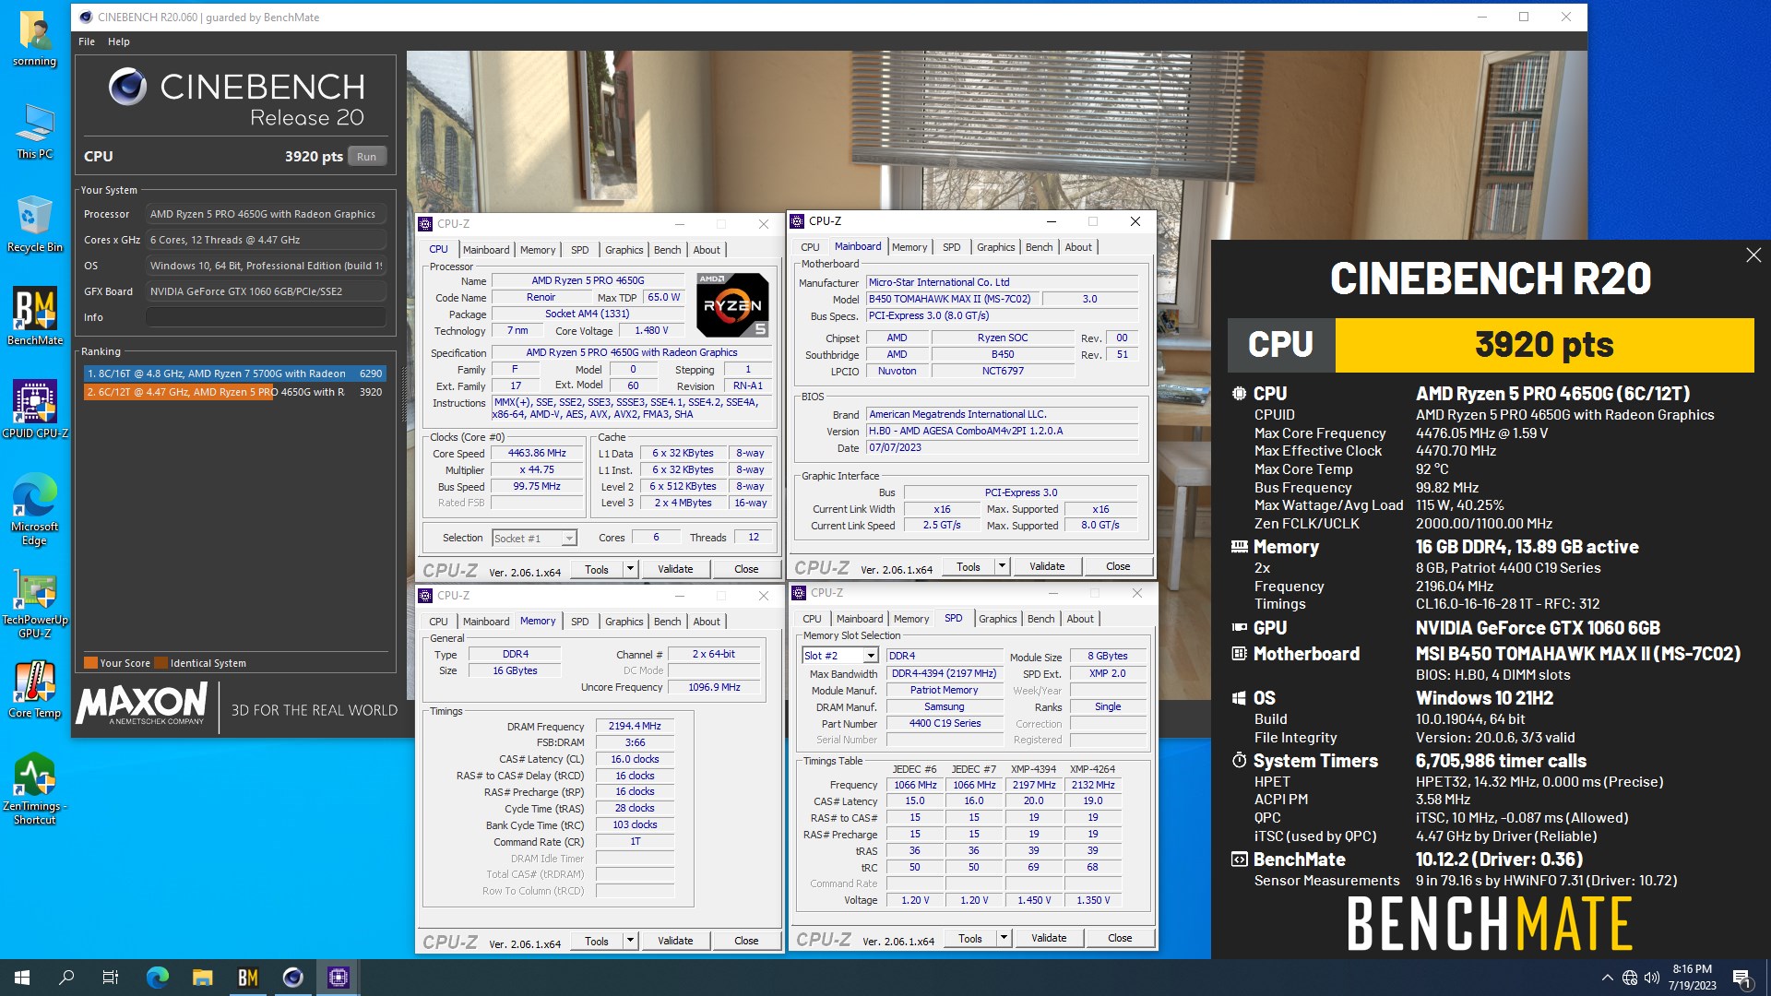The height and width of the screenshot is (996, 1771).
Task: Launch ZenTimings Shortcut on desktop
Action: (x=35, y=788)
